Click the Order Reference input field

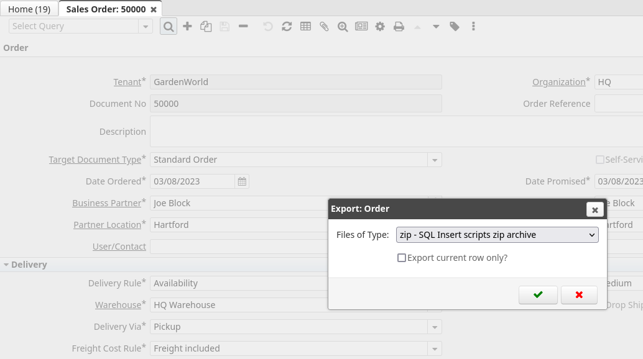pos(619,104)
